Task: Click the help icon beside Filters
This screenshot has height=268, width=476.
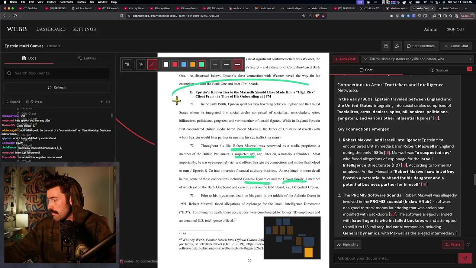Action: 468,245
